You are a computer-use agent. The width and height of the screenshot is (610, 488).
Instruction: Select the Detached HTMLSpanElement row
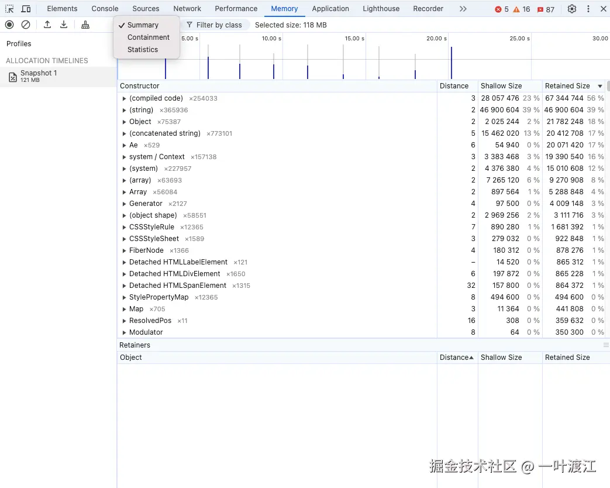(362, 286)
